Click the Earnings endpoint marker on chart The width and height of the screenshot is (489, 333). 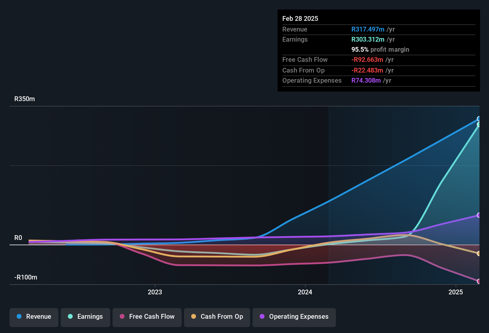479,125
